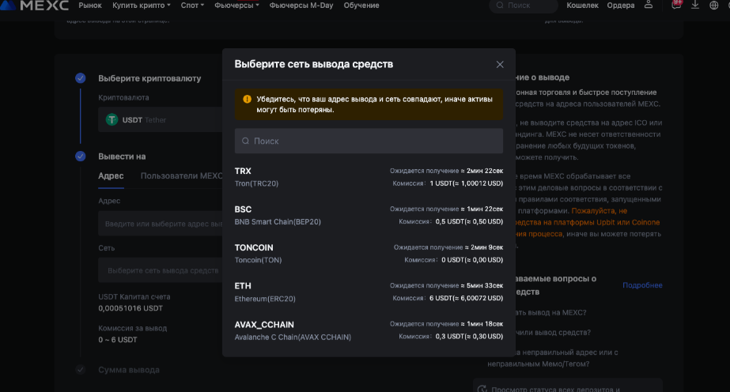Open the notifications icon with badge
Image resolution: width=730 pixels, height=392 pixels.
point(676,5)
